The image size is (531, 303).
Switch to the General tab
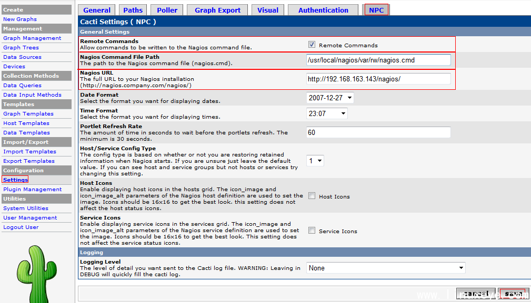(97, 10)
